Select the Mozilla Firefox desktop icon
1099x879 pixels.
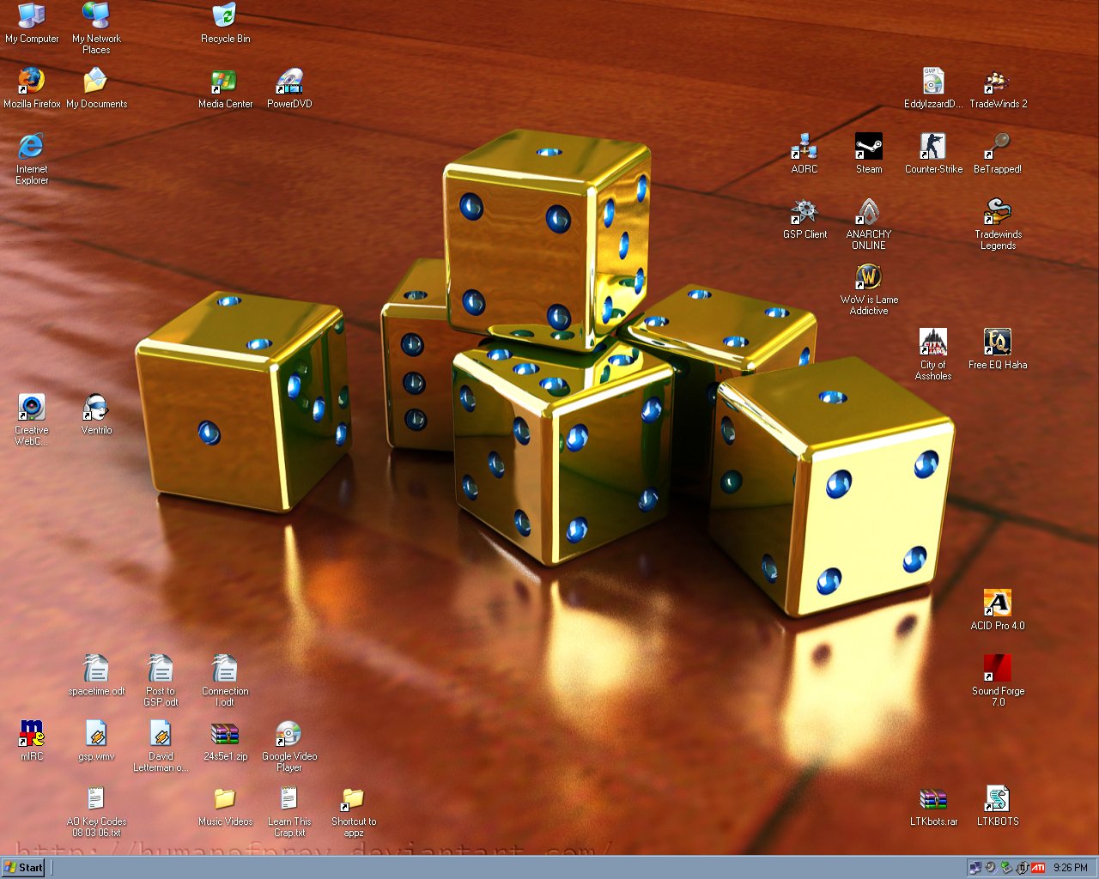click(x=32, y=82)
